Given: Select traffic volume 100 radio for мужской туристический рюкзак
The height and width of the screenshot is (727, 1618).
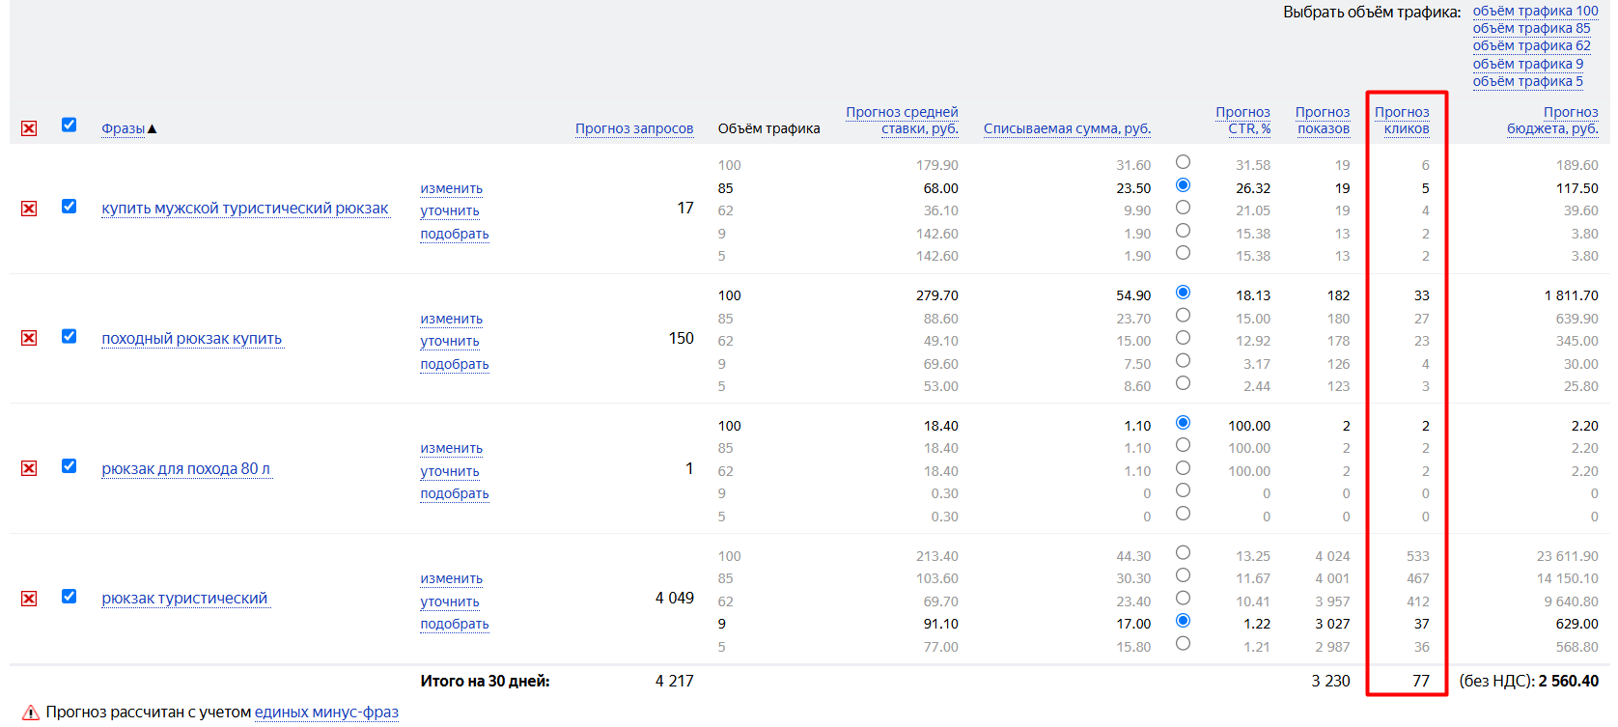Looking at the screenshot, I should click(x=1183, y=162).
